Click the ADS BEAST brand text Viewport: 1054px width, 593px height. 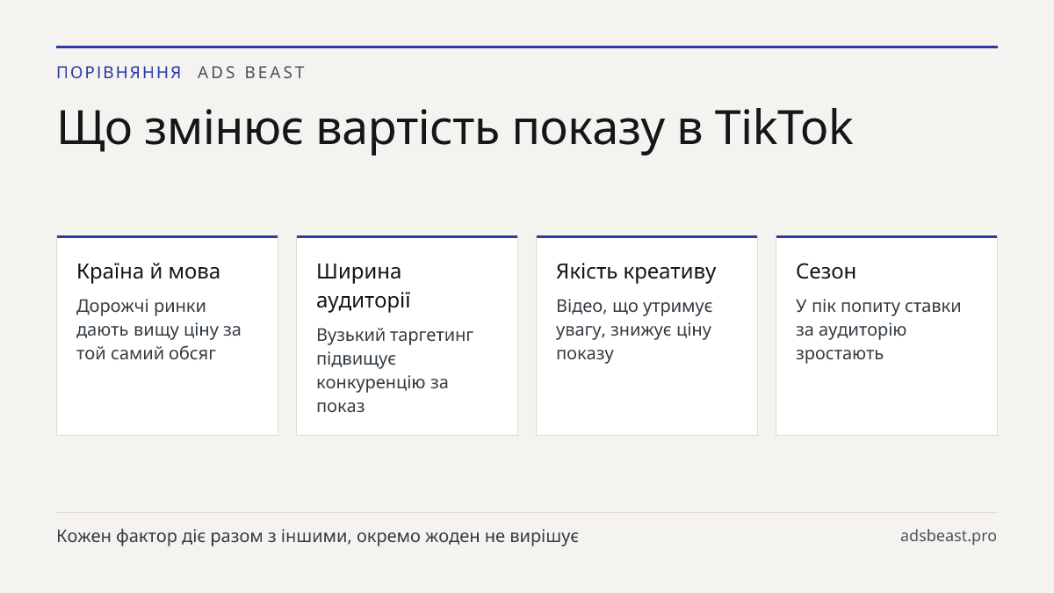[251, 73]
